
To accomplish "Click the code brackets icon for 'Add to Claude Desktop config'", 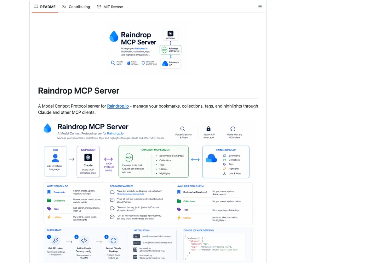I will (84, 241).
